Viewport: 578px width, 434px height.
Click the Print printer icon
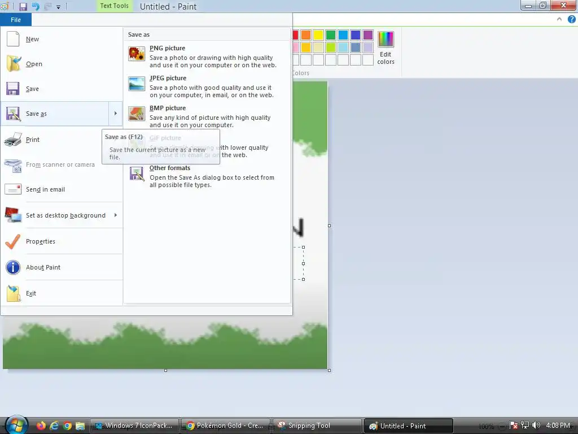(x=13, y=140)
